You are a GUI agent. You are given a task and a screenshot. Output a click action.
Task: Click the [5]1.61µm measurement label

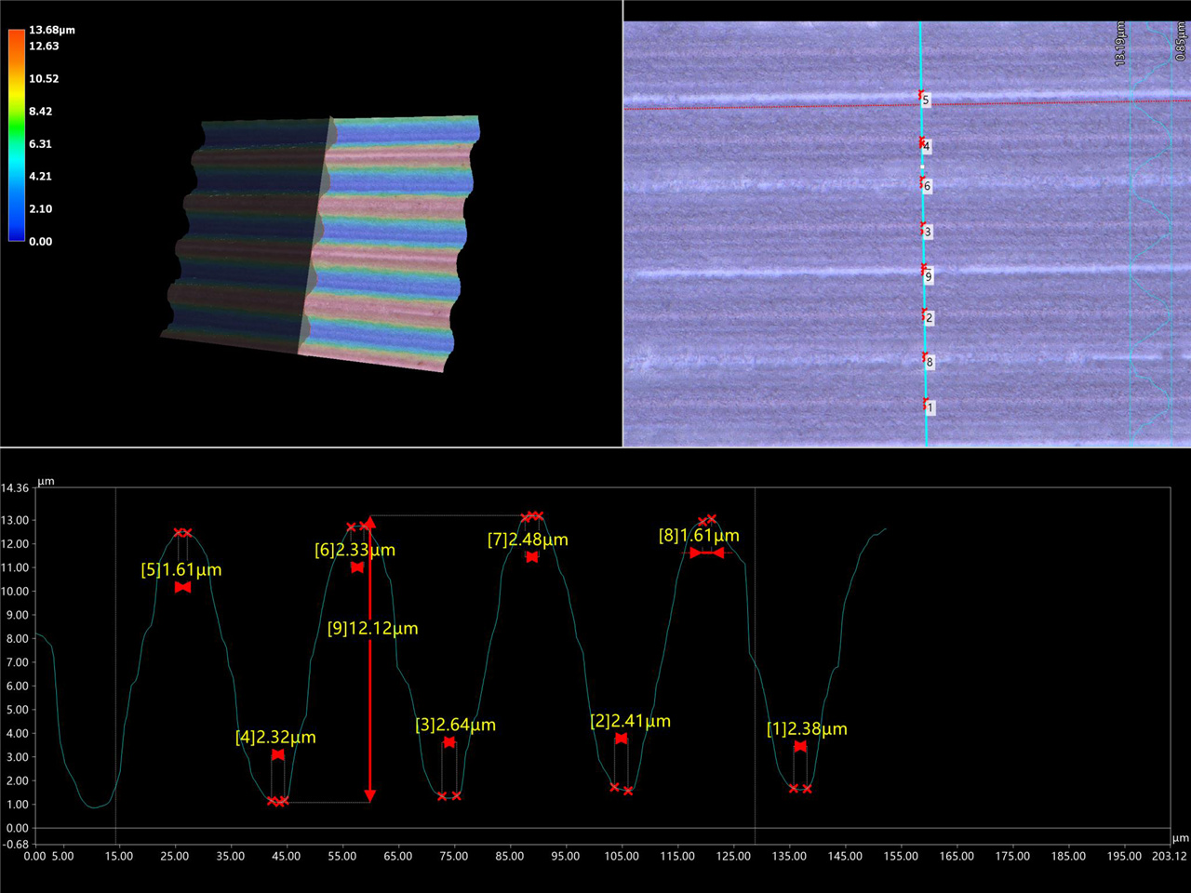pyautogui.click(x=181, y=570)
